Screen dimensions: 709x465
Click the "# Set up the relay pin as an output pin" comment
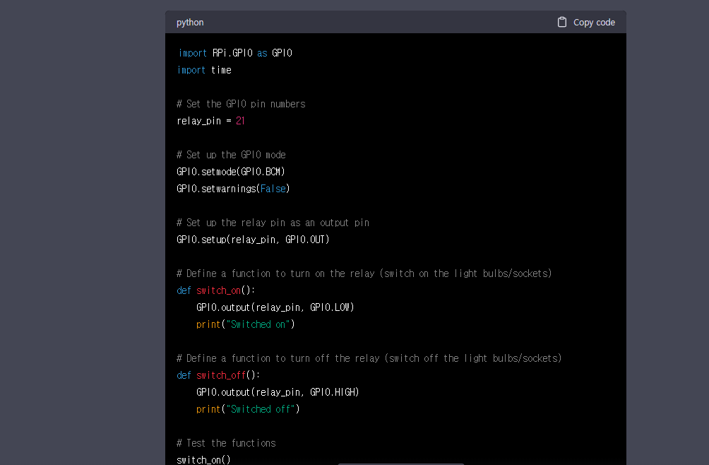tap(273, 223)
